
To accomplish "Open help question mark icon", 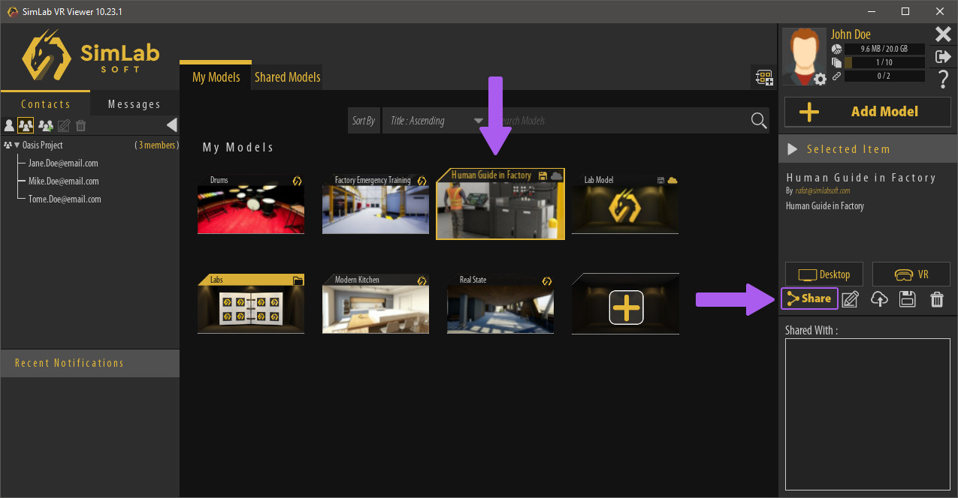I will point(943,79).
